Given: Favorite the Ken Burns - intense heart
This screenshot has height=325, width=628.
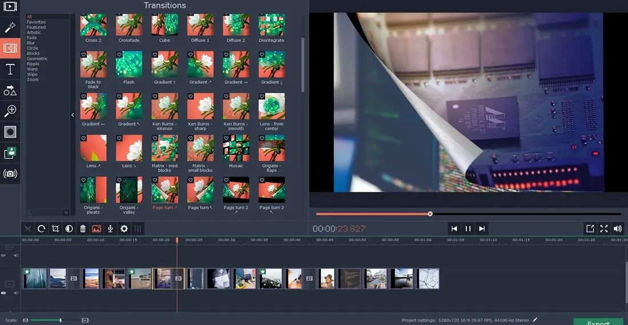Looking at the screenshot, I should [155, 96].
